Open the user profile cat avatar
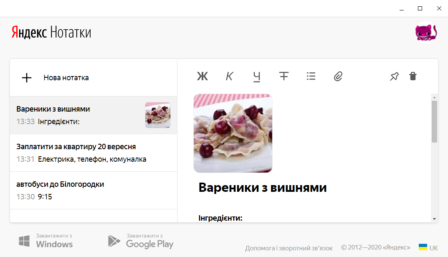 click(x=426, y=32)
